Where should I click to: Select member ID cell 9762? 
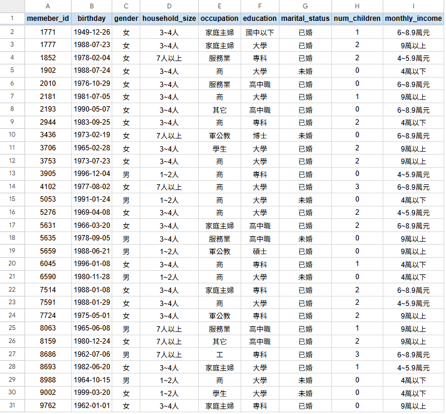tap(48, 406)
